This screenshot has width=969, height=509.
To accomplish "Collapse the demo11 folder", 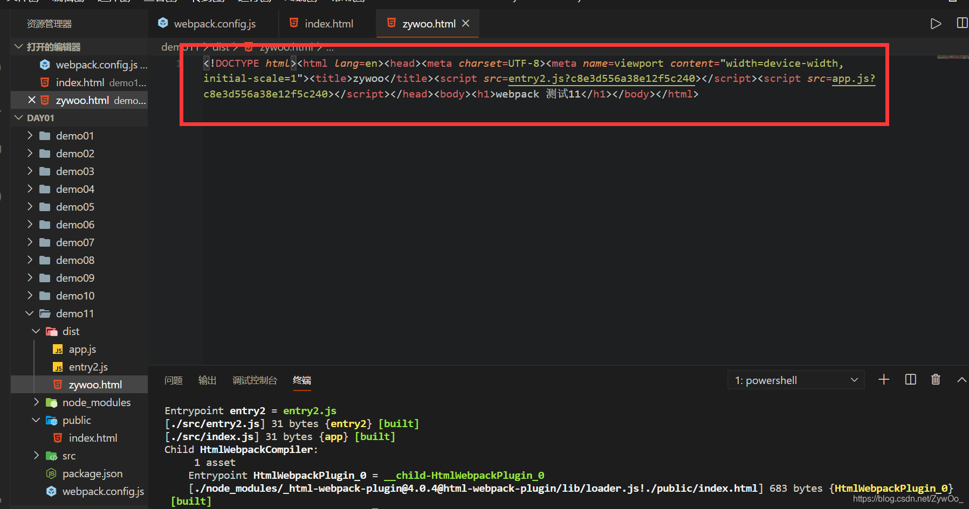I will point(30,313).
